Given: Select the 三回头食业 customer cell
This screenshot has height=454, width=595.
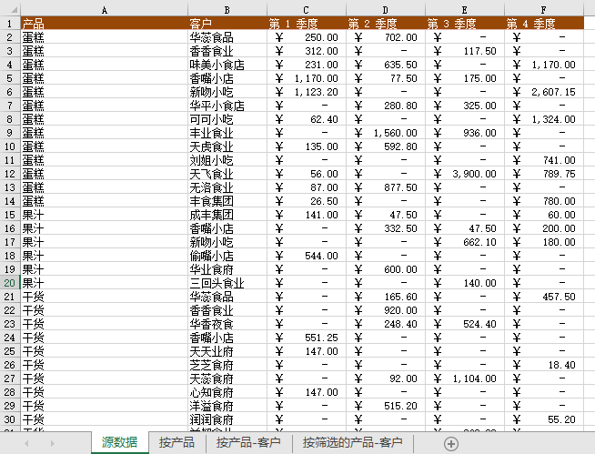Looking at the screenshot, I should tap(227, 283).
